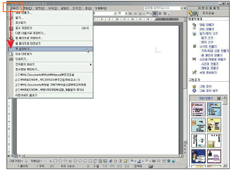The width and height of the screenshot is (231, 170).
Task: Select the heart shape in drawing toolbar
Action: click(65, 161)
